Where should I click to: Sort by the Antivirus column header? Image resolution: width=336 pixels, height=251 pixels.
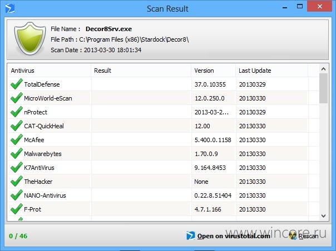click(50, 71)
